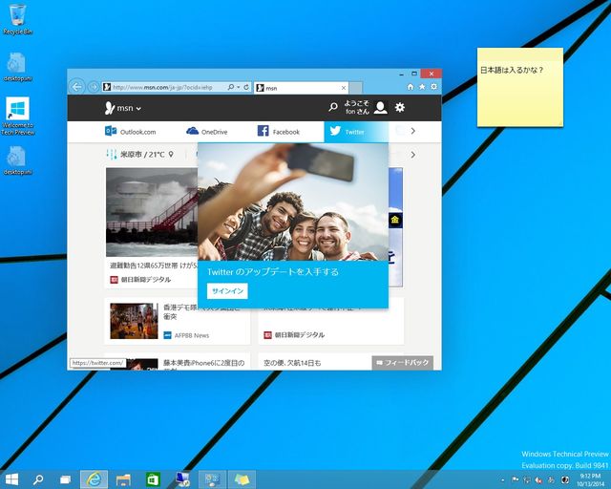This screenshot has height=489, width=611.
Task: Expand the address bar autocomplete dropdown arrow
Action: click(x=238, y=87)
